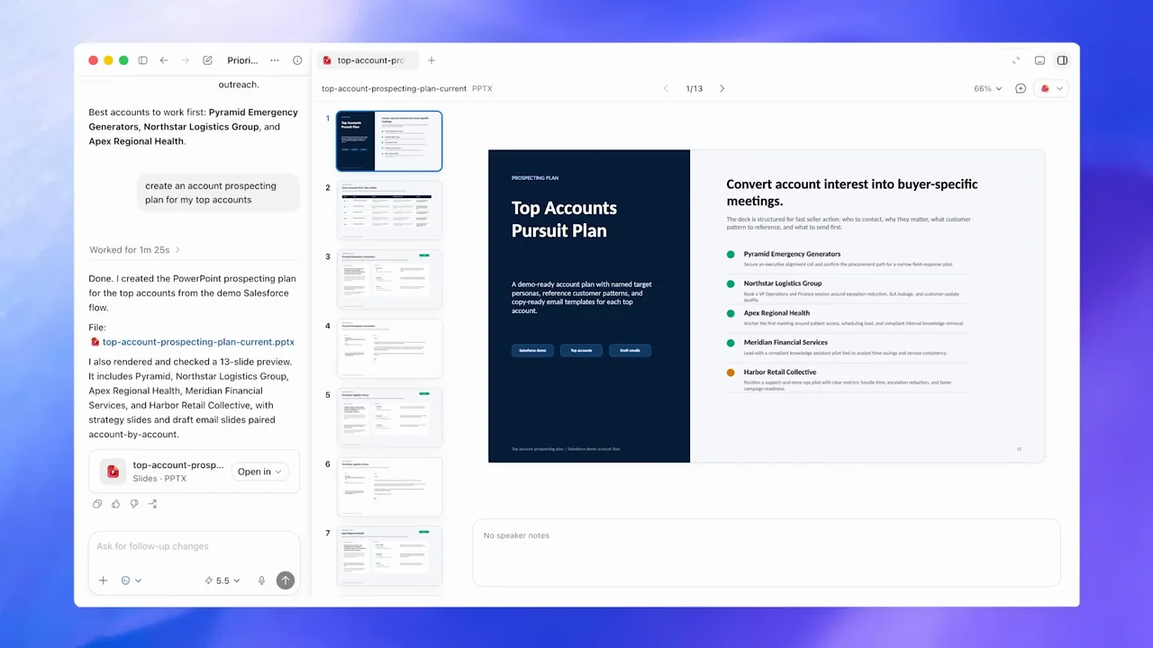Screen dimensions: 1153x648
Task: Open the agent mode selector dropdown
Action: pos(131,580)
